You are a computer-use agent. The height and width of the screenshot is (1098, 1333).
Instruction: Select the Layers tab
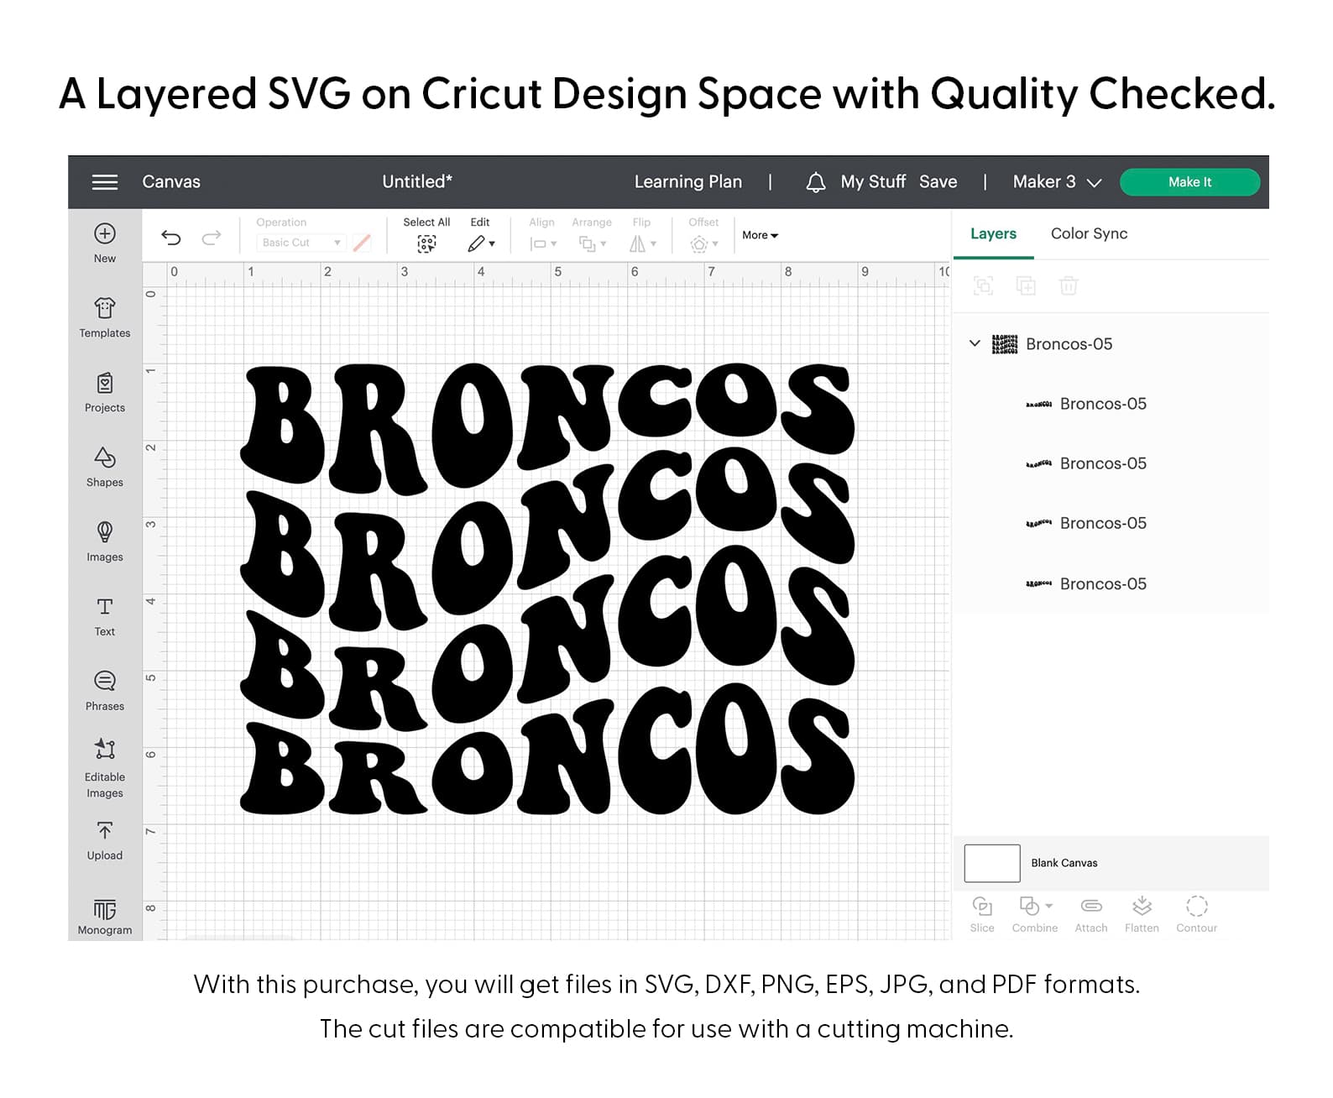[x=993, y=234]
